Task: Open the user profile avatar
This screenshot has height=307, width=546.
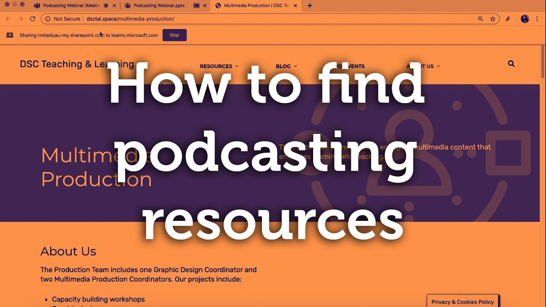Action: (525, 19)
